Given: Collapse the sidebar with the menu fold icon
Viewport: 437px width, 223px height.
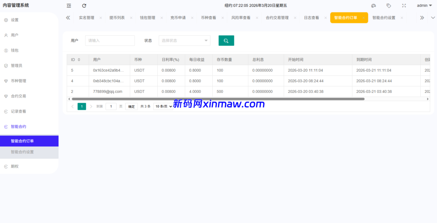Looking at the screenshot, I should (69, 6).
